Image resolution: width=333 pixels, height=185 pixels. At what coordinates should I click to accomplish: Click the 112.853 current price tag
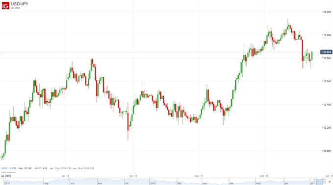point(326,52)
